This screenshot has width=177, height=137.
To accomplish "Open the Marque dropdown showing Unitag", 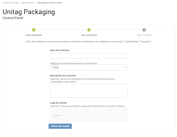I will click(x=89, y=68).
